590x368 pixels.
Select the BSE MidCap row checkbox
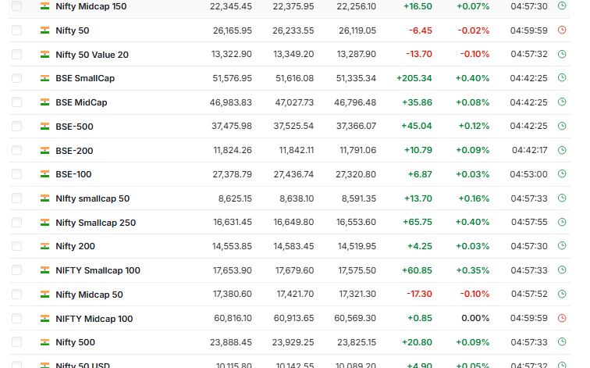(x=16, y=102)
